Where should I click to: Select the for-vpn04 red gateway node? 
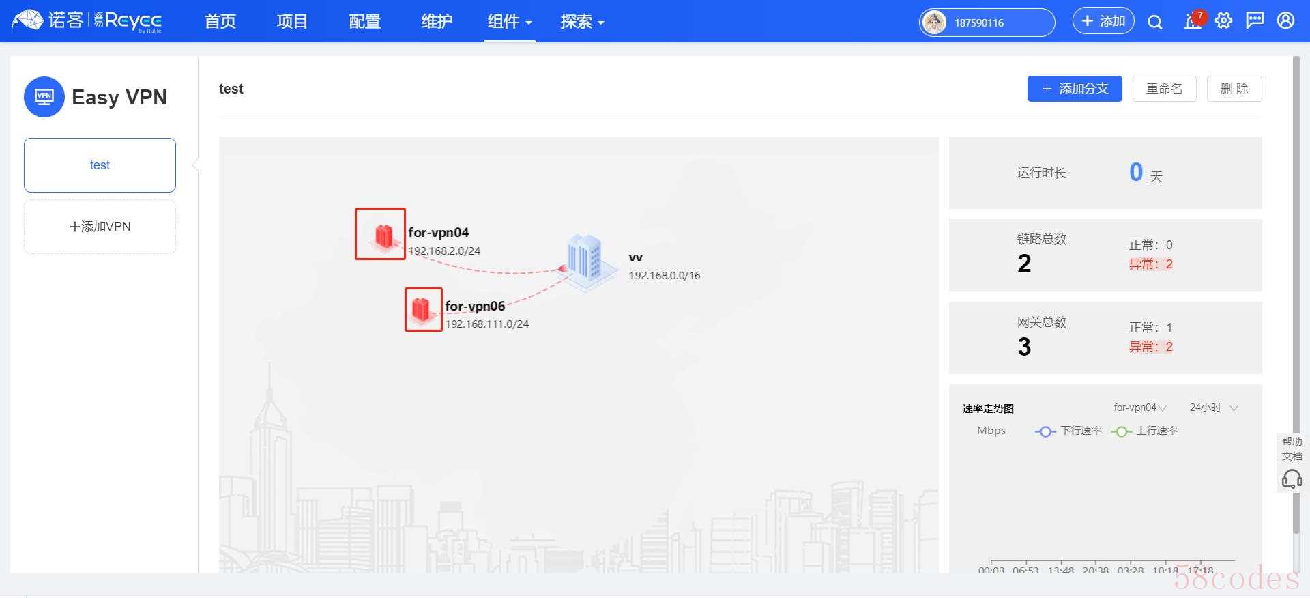pyautogui.click(x=381, y=234)
